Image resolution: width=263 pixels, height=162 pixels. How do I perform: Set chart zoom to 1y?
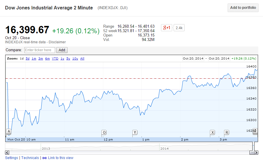[x=63, y=59]
